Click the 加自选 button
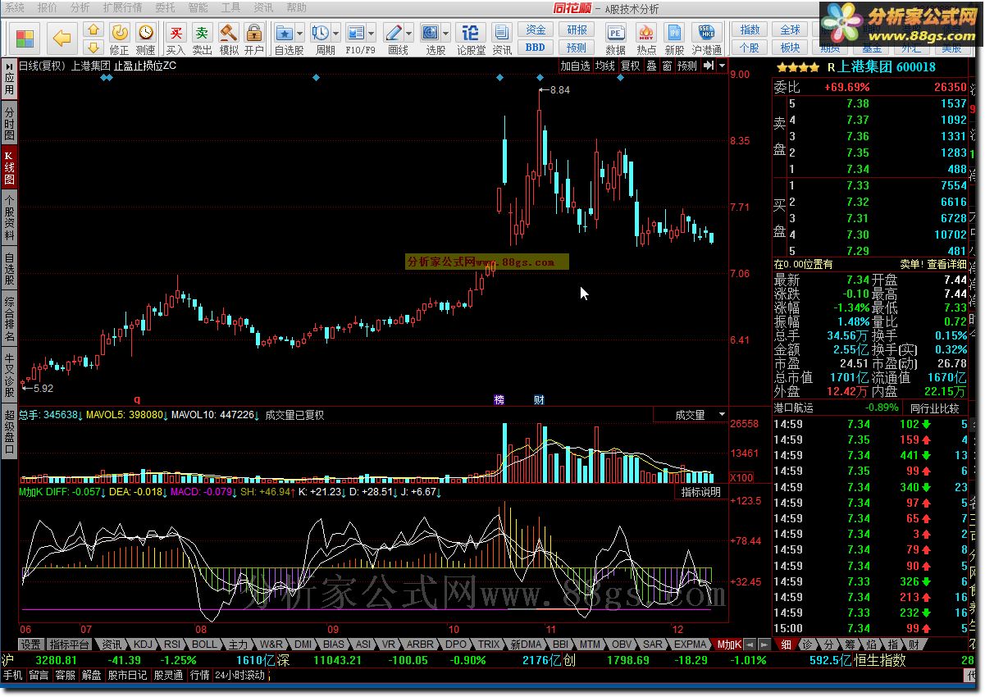The image size is (985, 697). 575,66
